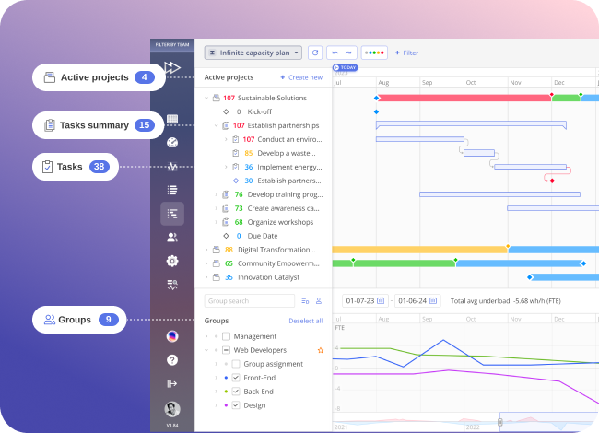Open the Infinite capacity plan dropdown
Screen dimensions: 599x433
253,53
